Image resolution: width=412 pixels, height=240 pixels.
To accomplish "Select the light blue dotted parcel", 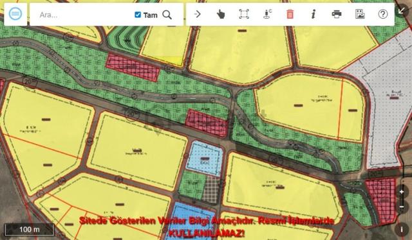I will click(x=205, y=159).
